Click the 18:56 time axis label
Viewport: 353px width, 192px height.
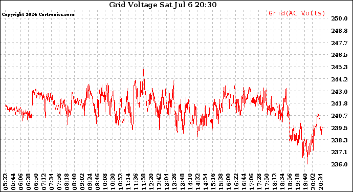click(290, 182)
